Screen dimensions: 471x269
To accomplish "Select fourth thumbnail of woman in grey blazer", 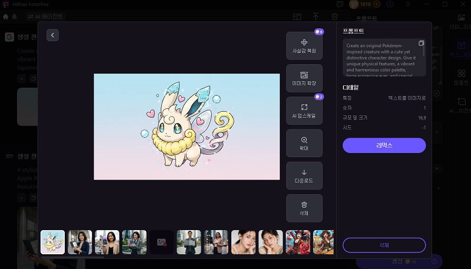I will tap(134, 243).
